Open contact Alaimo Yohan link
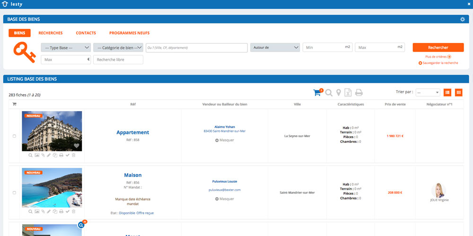The width and height of the screenshot is (473, 236). tap(224, 127)
